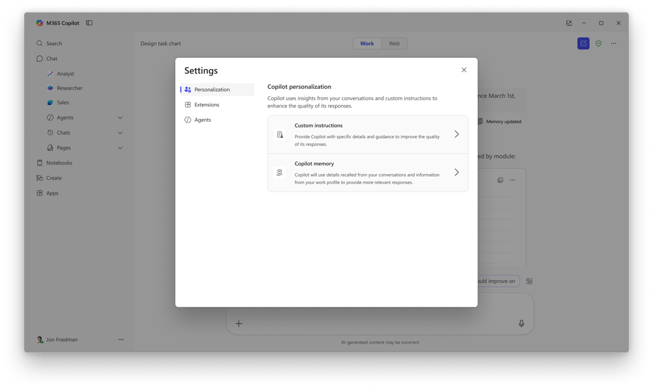Open Chat via its bubble icon

point(40,59)
